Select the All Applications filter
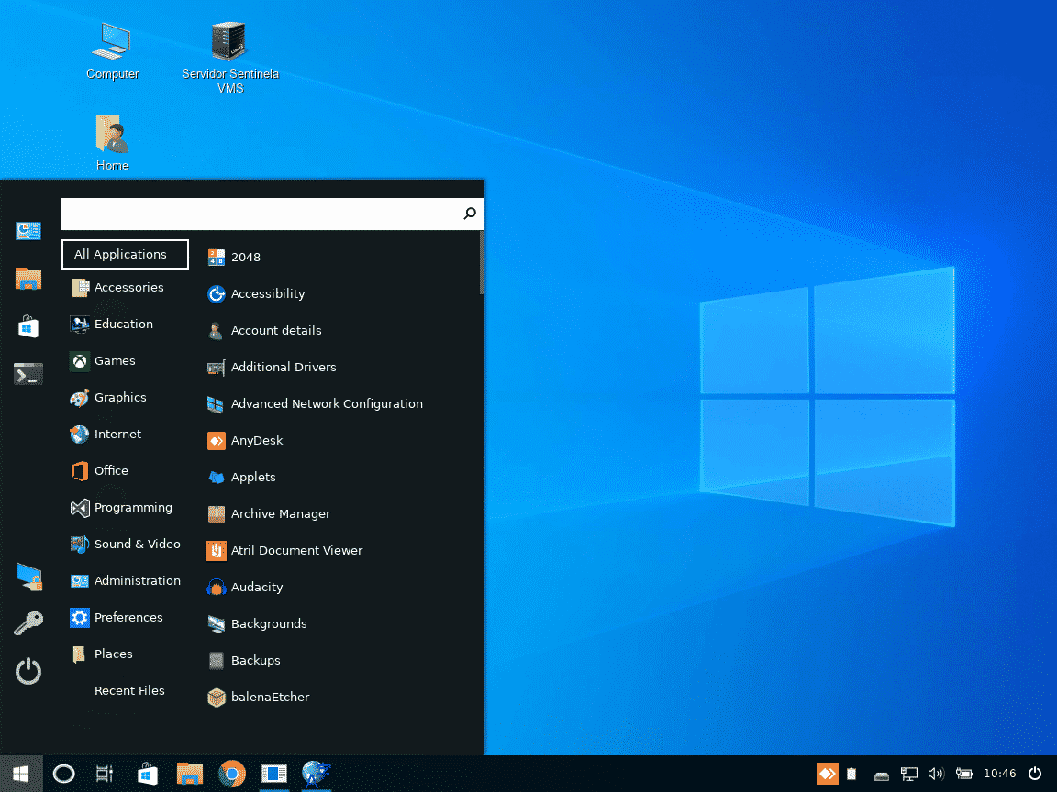Image resolution: width=1057 pixels, height=792 pixels. pos(124,254)
